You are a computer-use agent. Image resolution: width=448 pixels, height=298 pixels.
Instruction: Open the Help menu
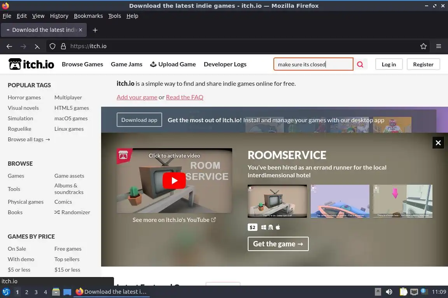pyautogui.click(x=132, y=16)
